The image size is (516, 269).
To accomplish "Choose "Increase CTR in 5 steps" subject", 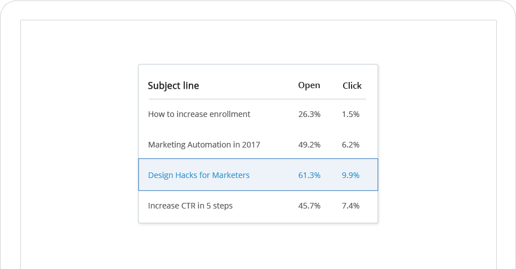I will point(190,206).
